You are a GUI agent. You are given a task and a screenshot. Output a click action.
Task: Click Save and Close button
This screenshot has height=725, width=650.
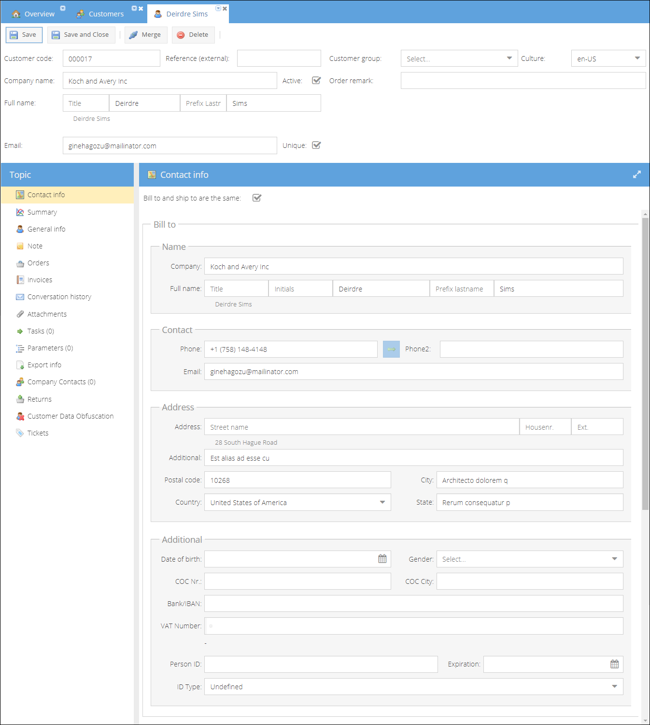tap(81, 35)
